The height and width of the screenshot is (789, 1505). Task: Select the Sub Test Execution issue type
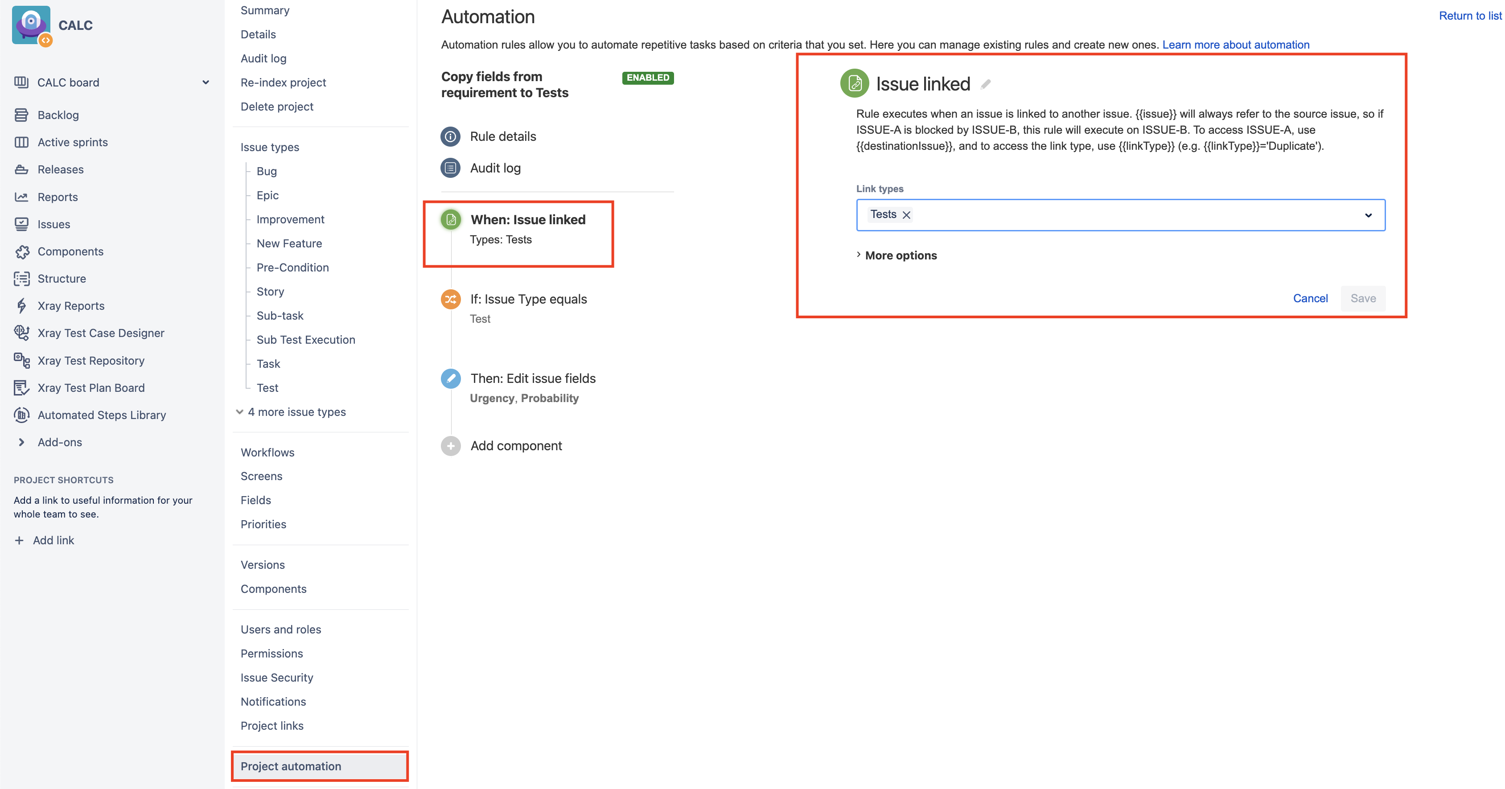tap(305, 340)
